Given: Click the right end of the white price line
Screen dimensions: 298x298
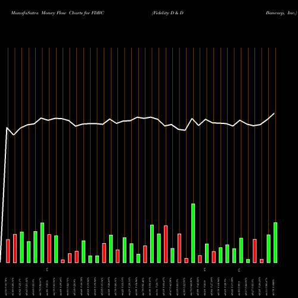Looking at the screenshot, I should click(274, 113).
